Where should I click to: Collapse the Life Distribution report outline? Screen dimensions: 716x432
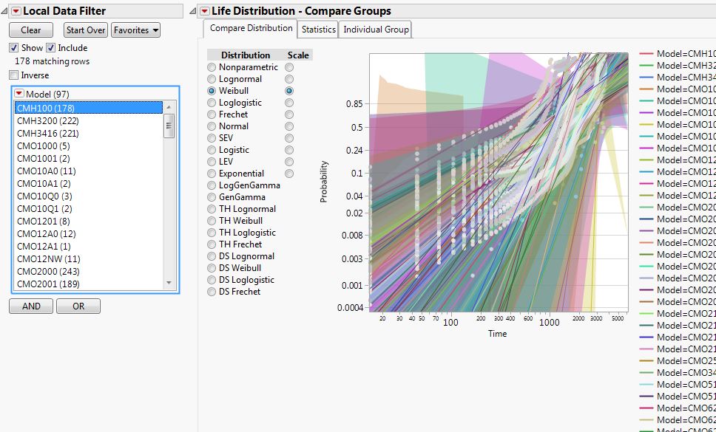coord(194,11)
